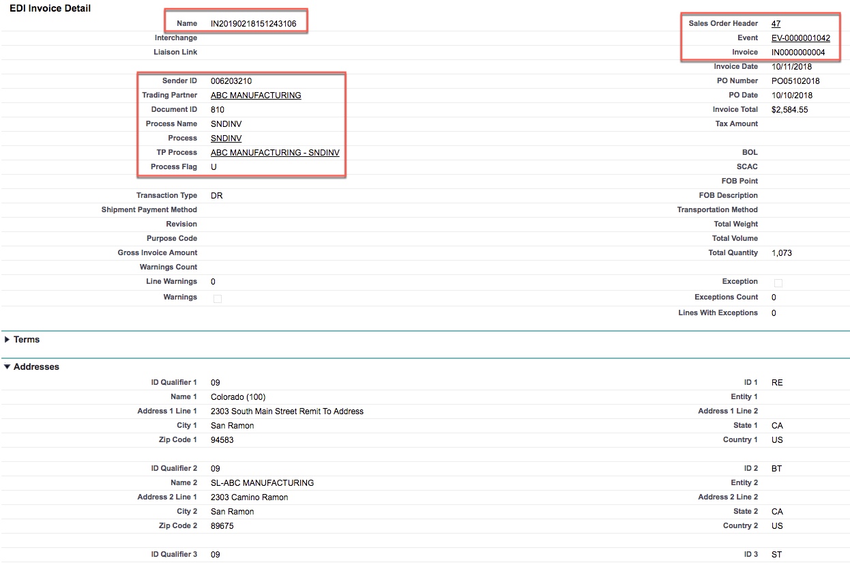Open the SNDINV process link
Image resolution: width=850 pixels, height=565 pixels.
pyautogui.click(x=226, y=139)
